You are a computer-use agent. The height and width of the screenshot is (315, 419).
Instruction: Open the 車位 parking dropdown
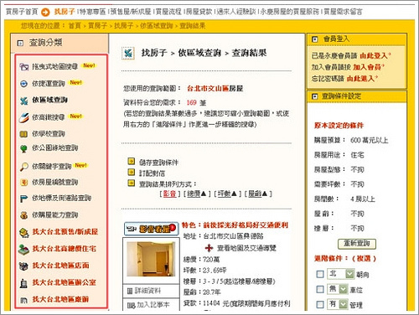click(x=338, y=289)
